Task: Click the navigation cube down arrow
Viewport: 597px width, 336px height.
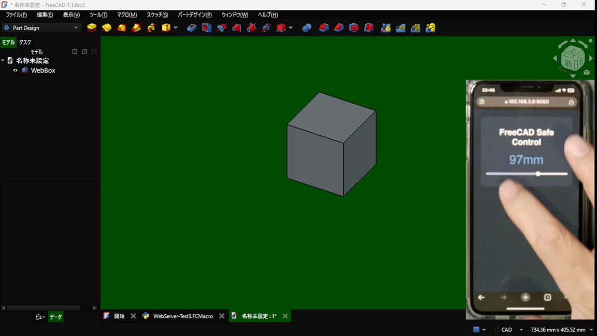Action: [573, 76]
